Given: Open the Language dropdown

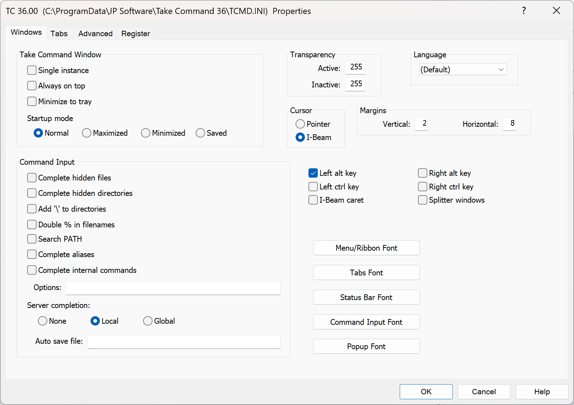Looking at the screenshot, I should click(x=463, y=69).
